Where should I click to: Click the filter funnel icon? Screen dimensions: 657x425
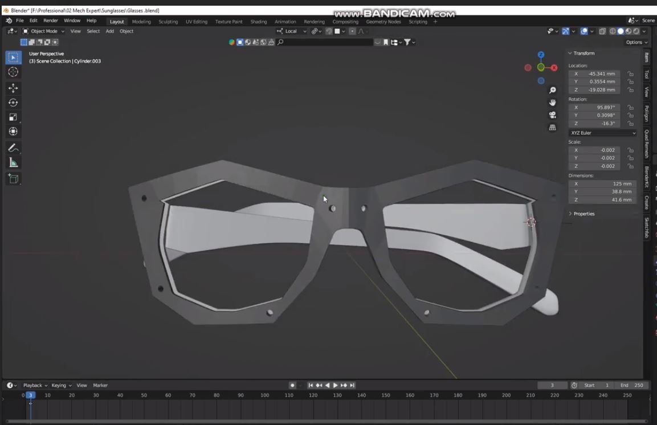(x=407, y=42)
